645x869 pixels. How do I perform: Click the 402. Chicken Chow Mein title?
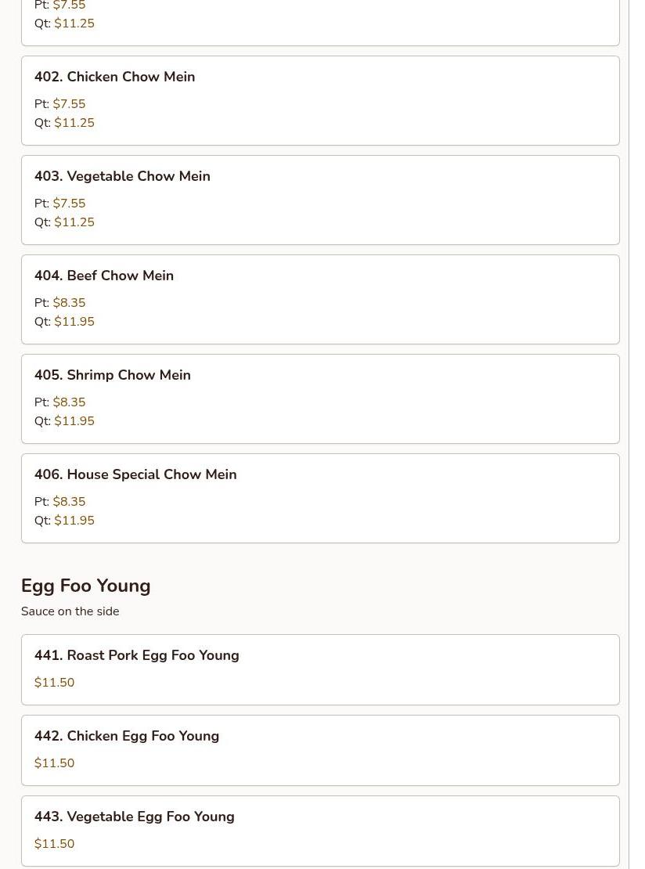click(114, 77)
